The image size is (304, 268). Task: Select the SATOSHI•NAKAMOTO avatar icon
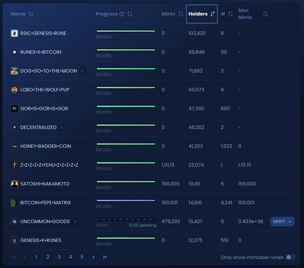[14, 184]
